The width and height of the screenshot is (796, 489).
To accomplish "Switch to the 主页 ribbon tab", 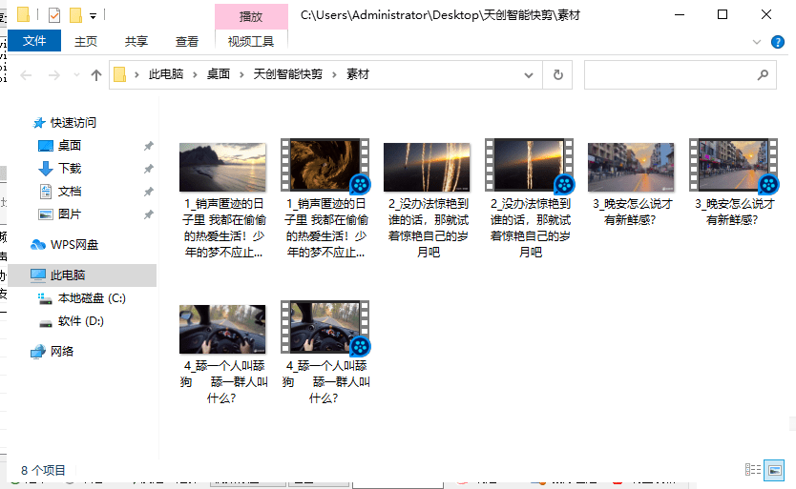I will coord(85,41).
